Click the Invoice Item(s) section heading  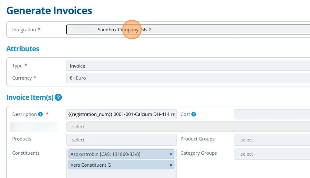30,97
